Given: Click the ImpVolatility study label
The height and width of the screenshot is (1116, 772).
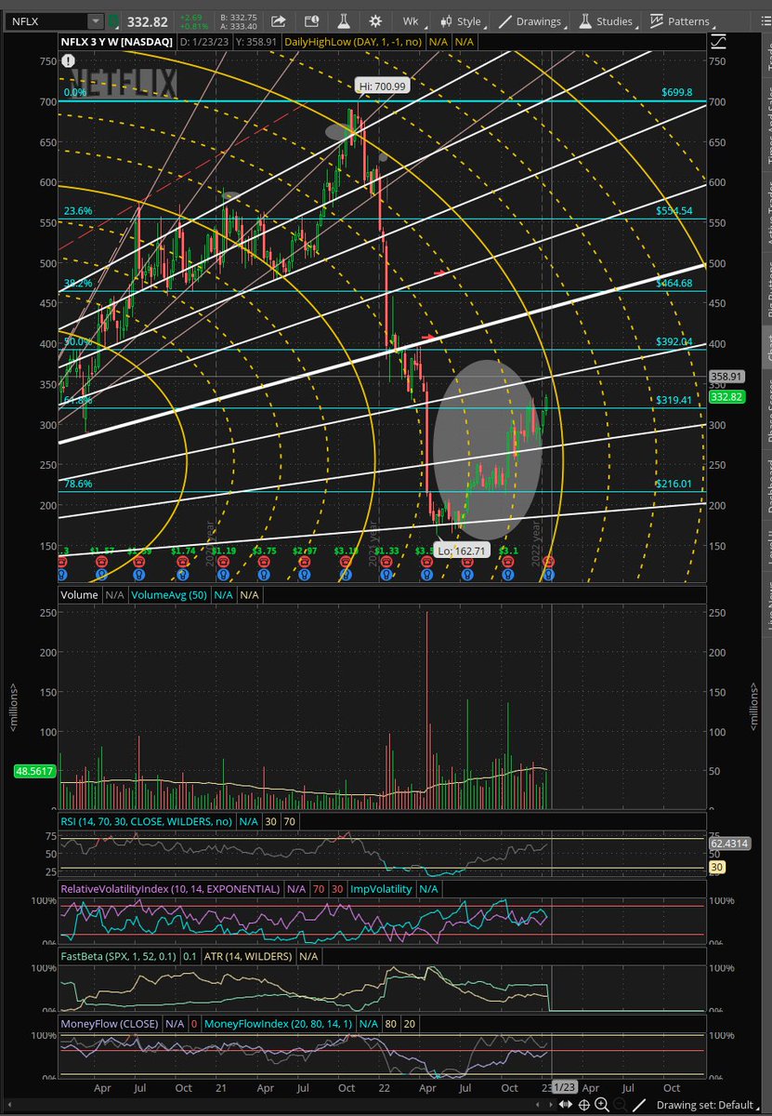Looking at the screenshot, I should (381, 888).
